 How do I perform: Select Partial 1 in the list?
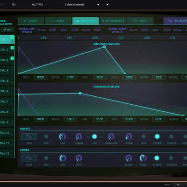(7, 39)
